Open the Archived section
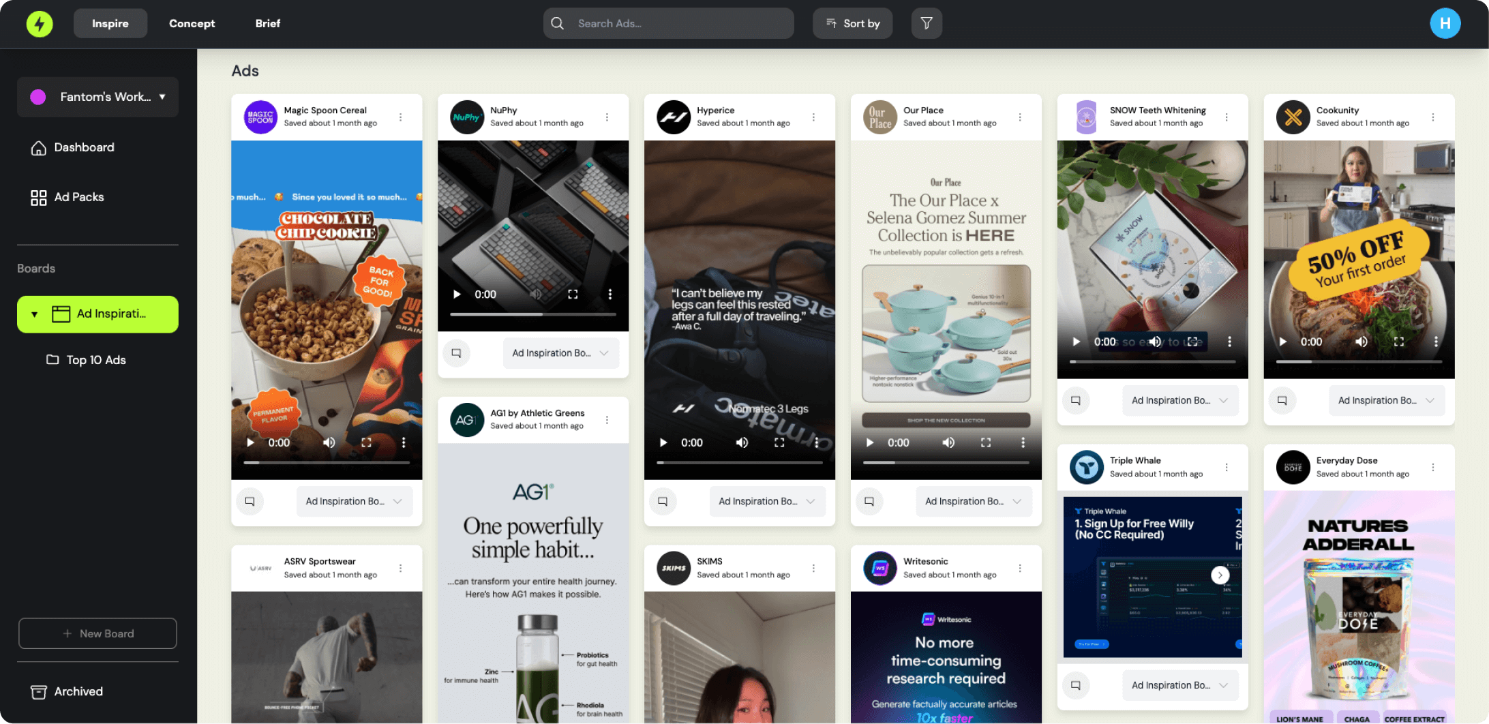 tap(67, 692)
